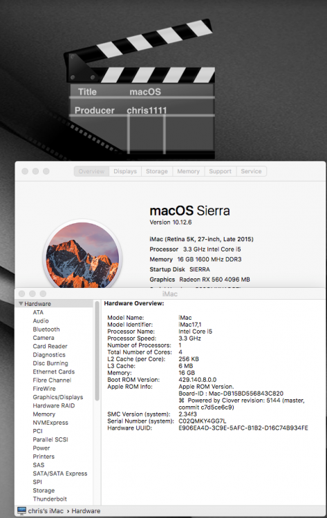Click chris's iMac in the path bar
This screenshot has height=518, width=327.
pyautogui.click(x=46, y=510)
